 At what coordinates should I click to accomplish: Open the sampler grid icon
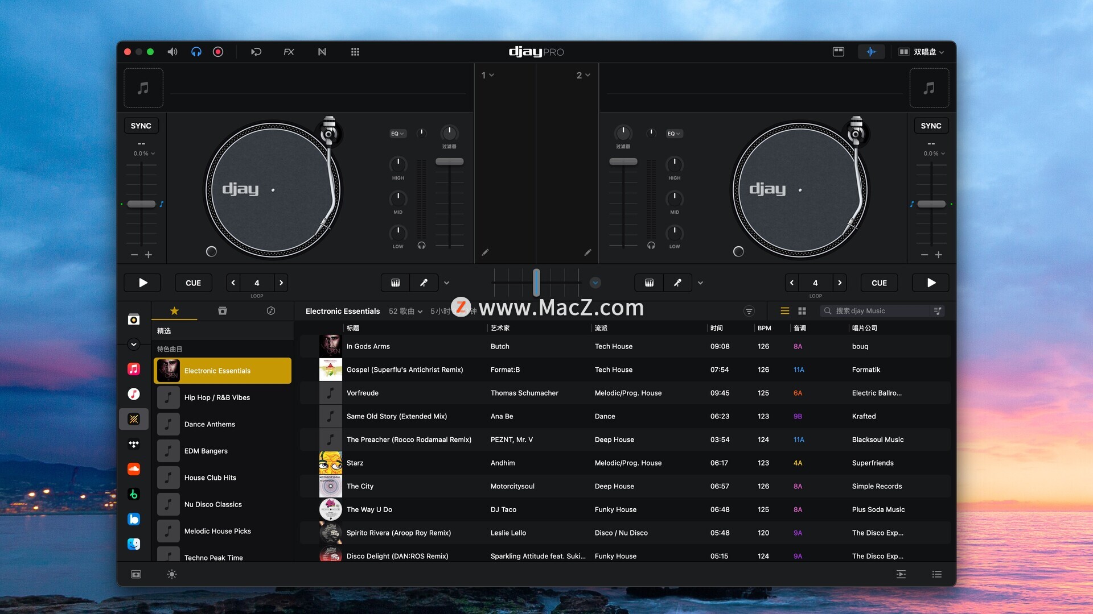pyautogui.click(x=355, y=52)
